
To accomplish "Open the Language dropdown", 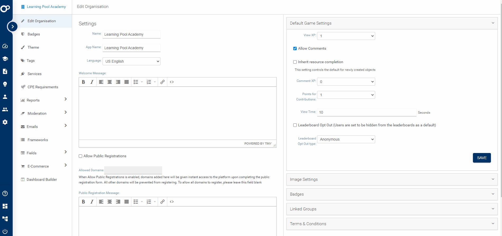I will click(x=132, y=61).
